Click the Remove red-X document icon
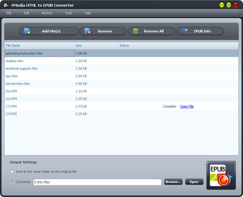The image size is (243, 197). (88, 31)
